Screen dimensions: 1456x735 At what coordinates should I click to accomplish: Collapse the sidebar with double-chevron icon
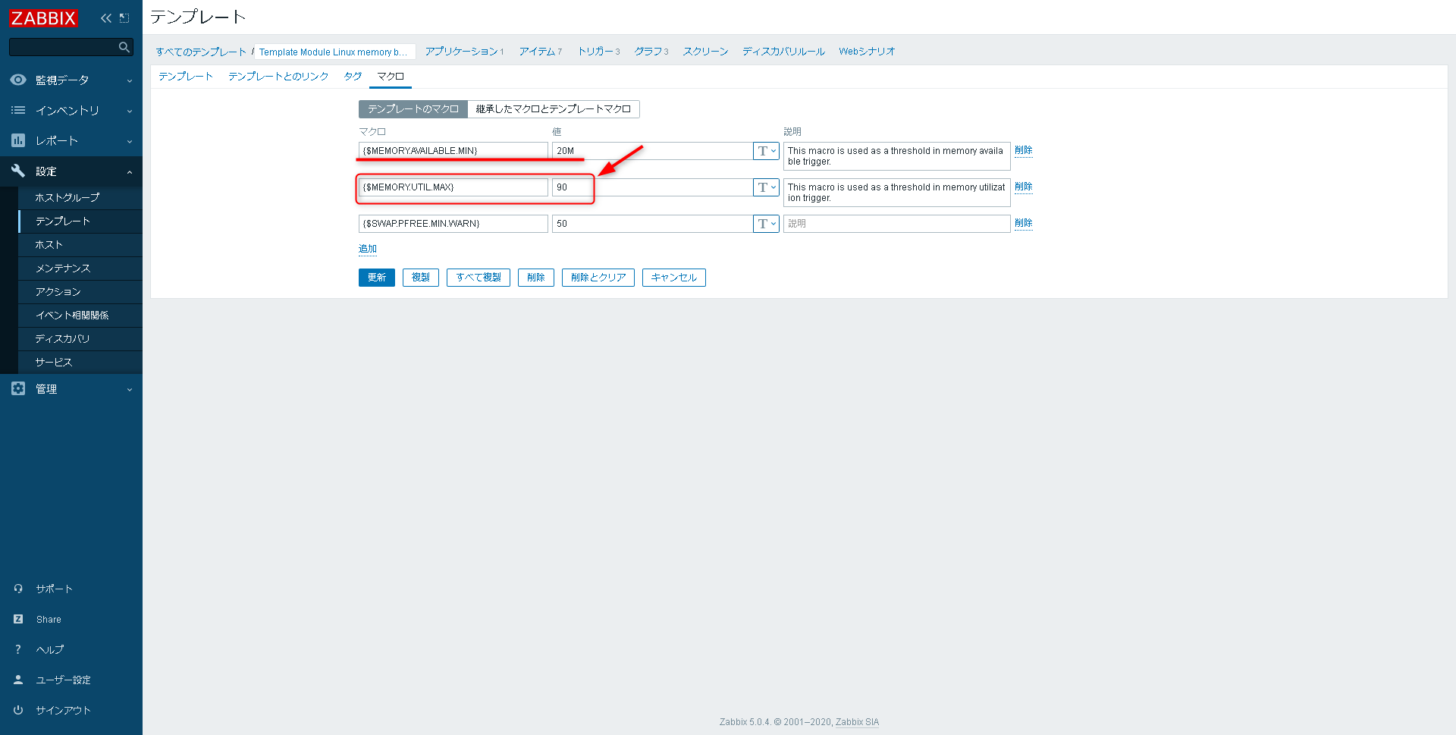(x=105, y=18)
